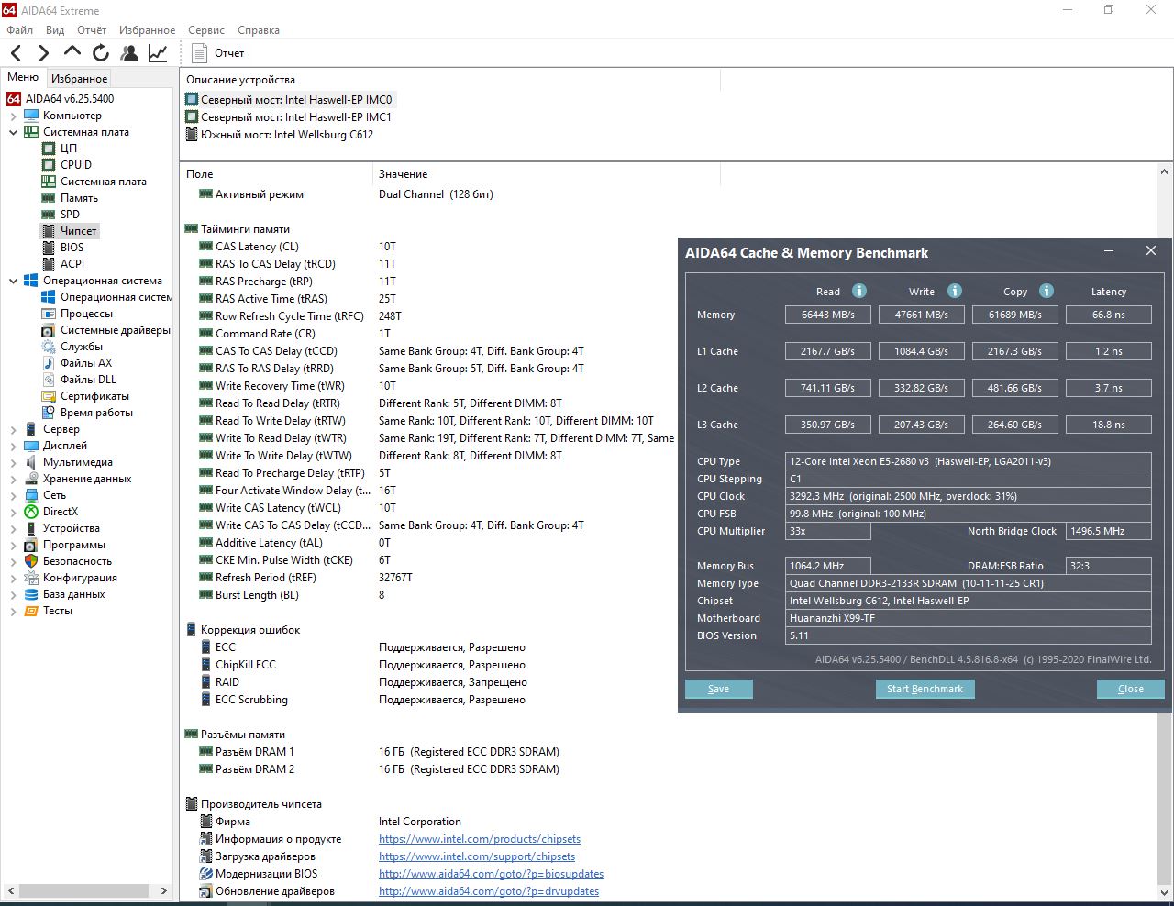Open the biosupdates link
1174x906 pixels.
(x=491, y=874)
